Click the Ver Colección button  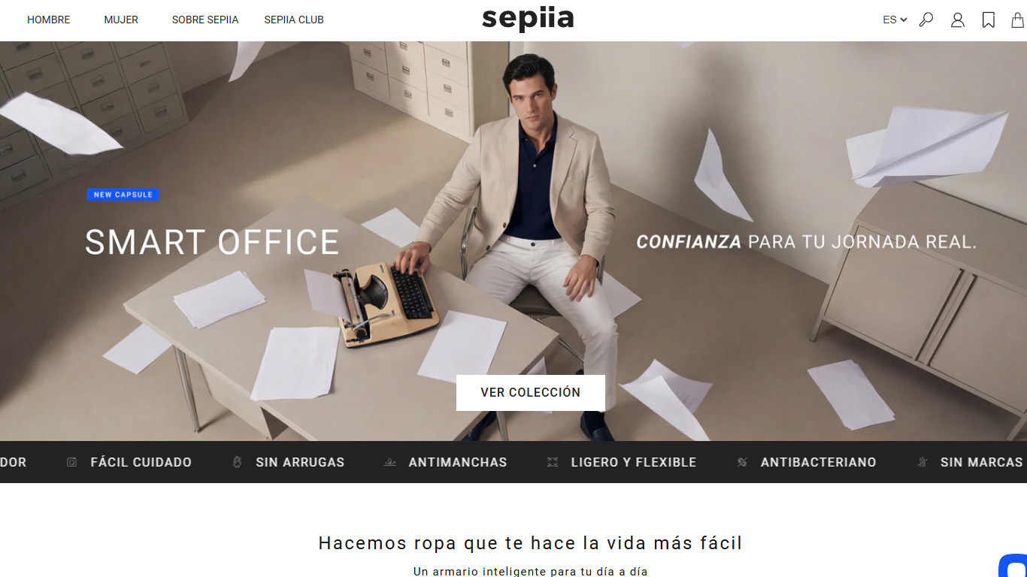(531, 392)
